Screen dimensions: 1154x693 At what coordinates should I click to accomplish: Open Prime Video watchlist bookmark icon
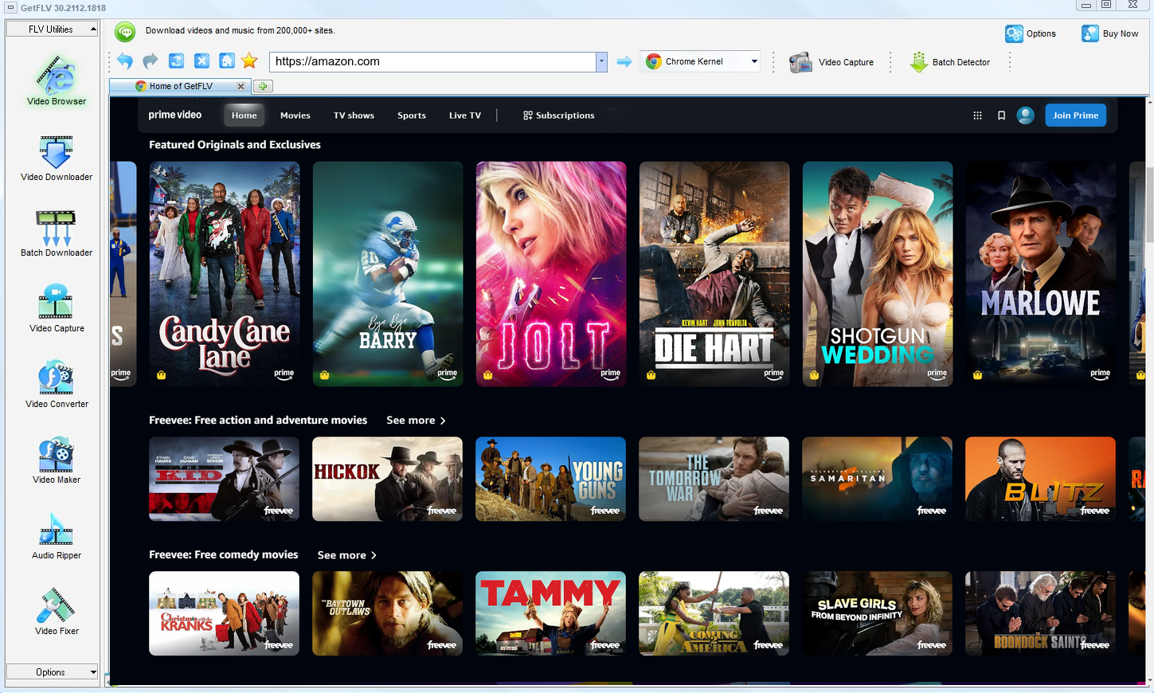click(x=1001, y=115)
